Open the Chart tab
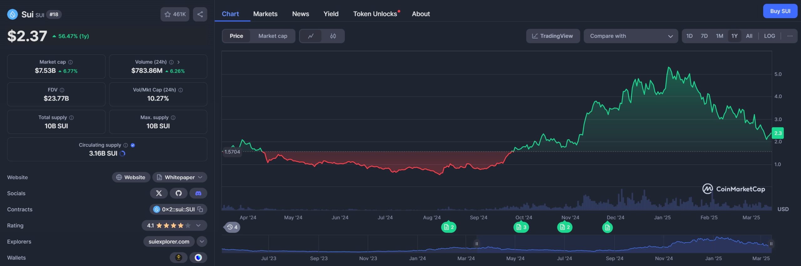This screenshot has width=801, height=266. 230,14
